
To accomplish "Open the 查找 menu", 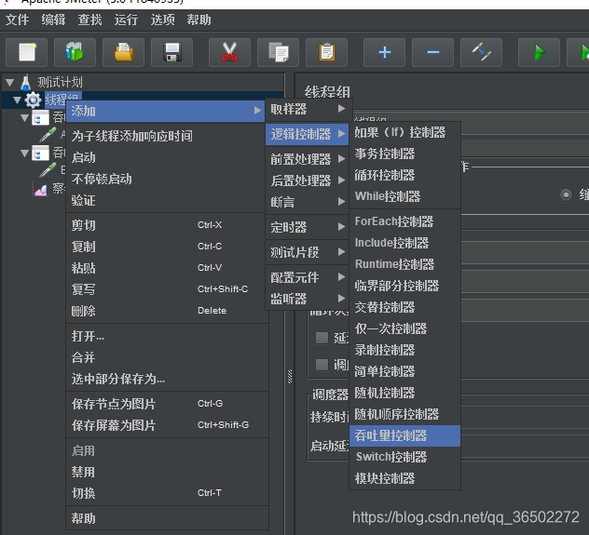I will point(89,20).
